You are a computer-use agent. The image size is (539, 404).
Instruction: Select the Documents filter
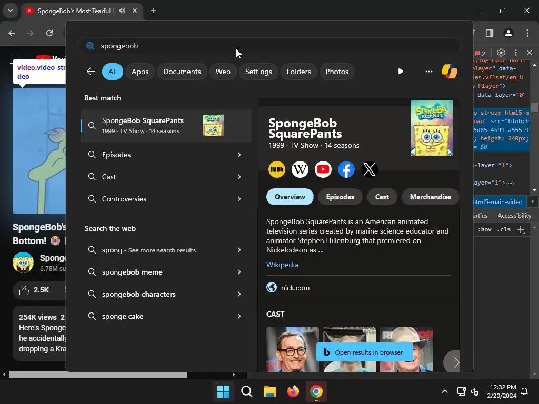(x=182, y=72)
